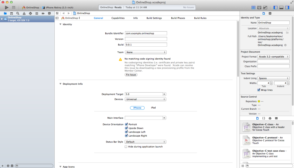Switch to the Capabilities tab

coord(118,18)
